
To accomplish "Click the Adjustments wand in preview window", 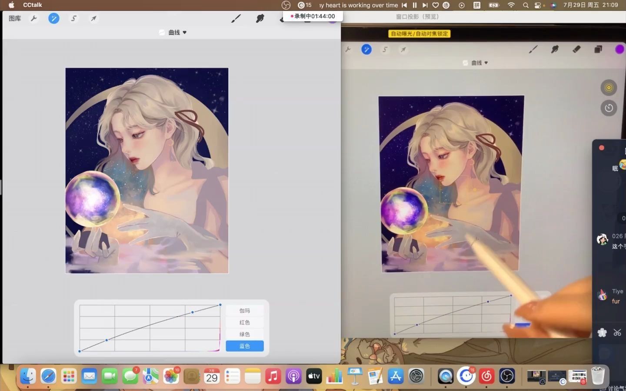I will point(366,50).
